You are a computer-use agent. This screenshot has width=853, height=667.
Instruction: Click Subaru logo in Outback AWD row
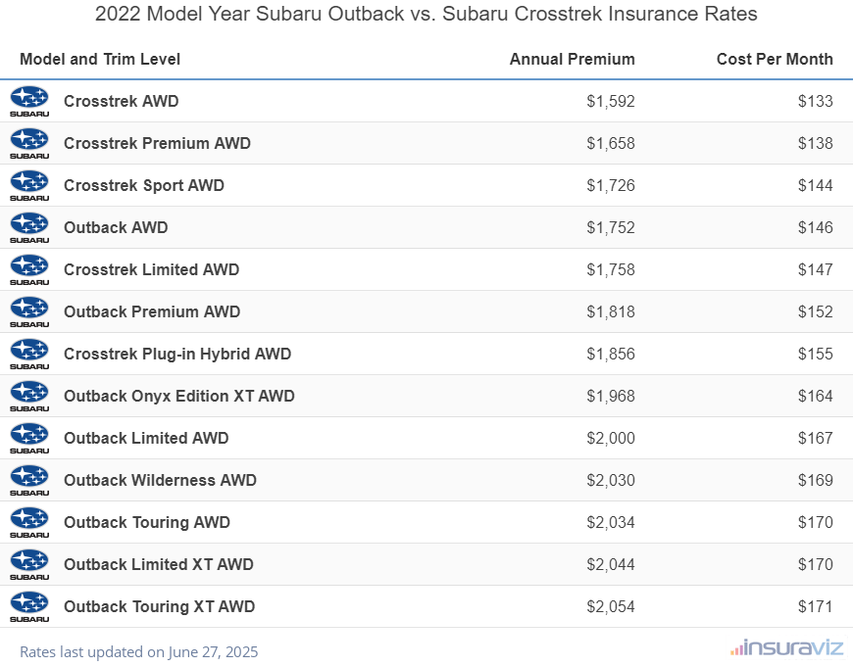29,228
